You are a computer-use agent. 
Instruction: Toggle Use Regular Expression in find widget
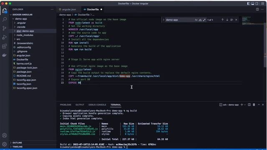point(204,20)
